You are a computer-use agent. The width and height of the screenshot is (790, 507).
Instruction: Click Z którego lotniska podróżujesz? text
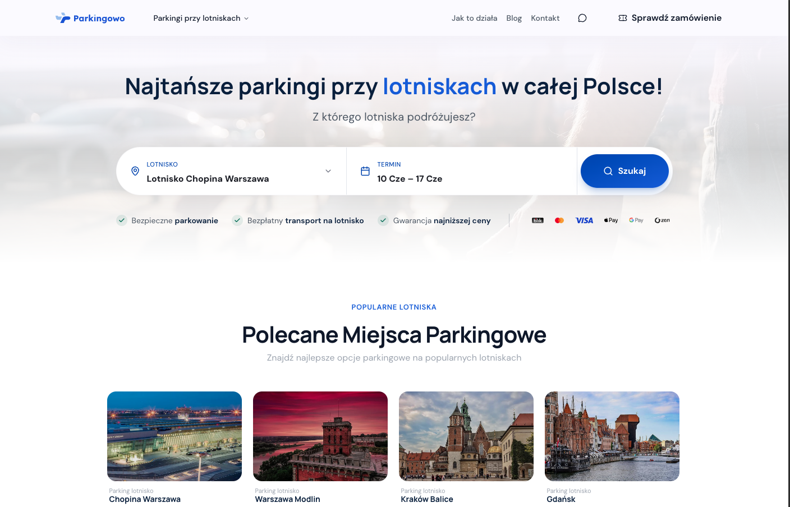394,117
